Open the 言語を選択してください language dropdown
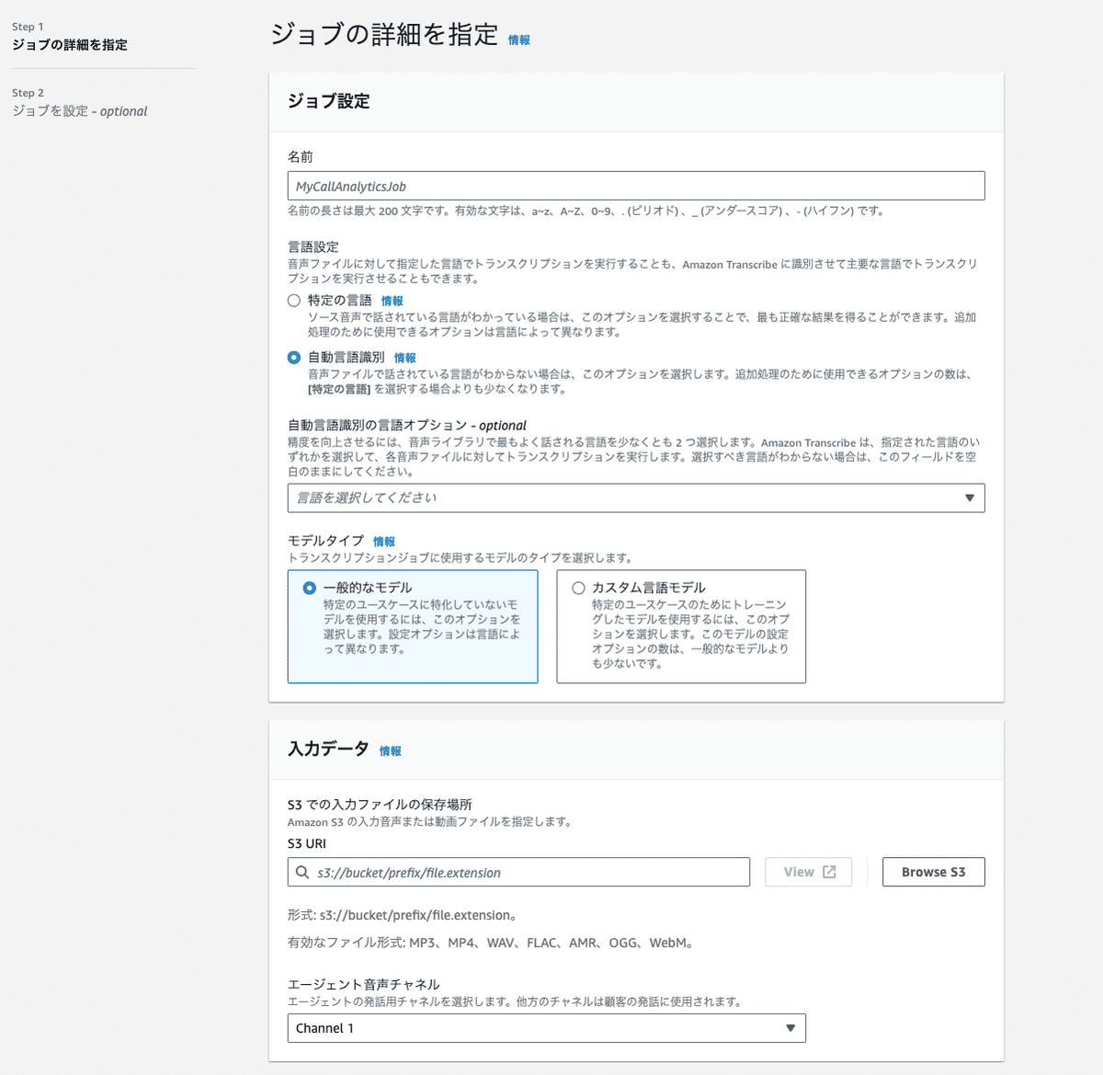Image resolution: width=1103 pixels, height=1075 pixels. pyautogui.click(x=636, y=497)
